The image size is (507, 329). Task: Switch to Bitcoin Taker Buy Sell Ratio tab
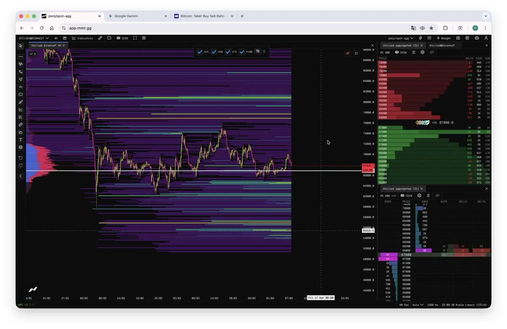tap(203, 16)
